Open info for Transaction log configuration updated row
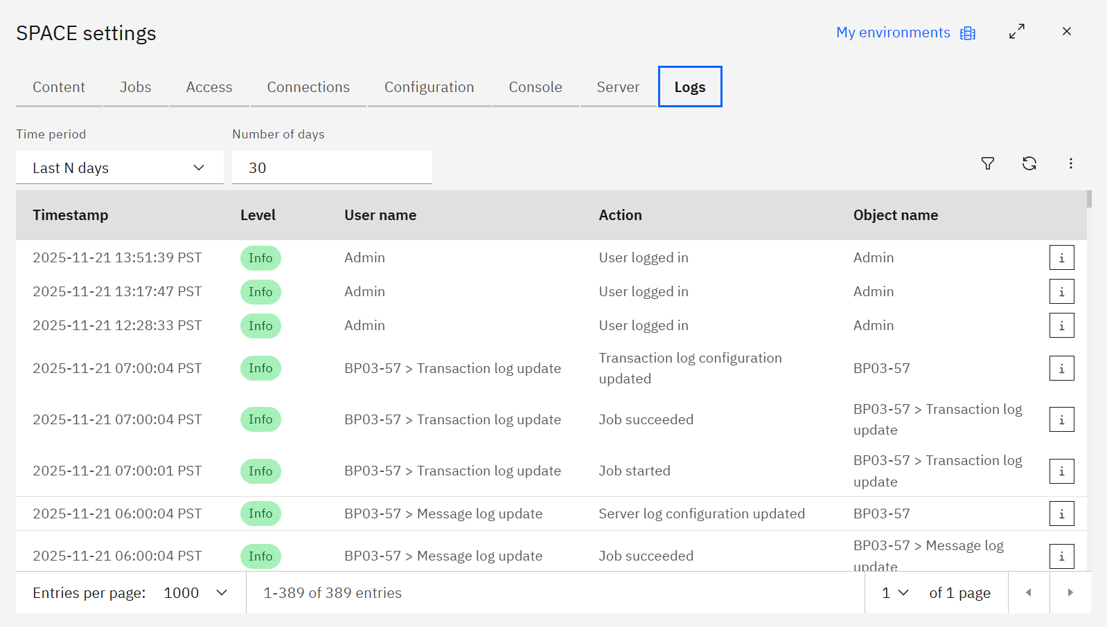 click(x=1061, y=368)
